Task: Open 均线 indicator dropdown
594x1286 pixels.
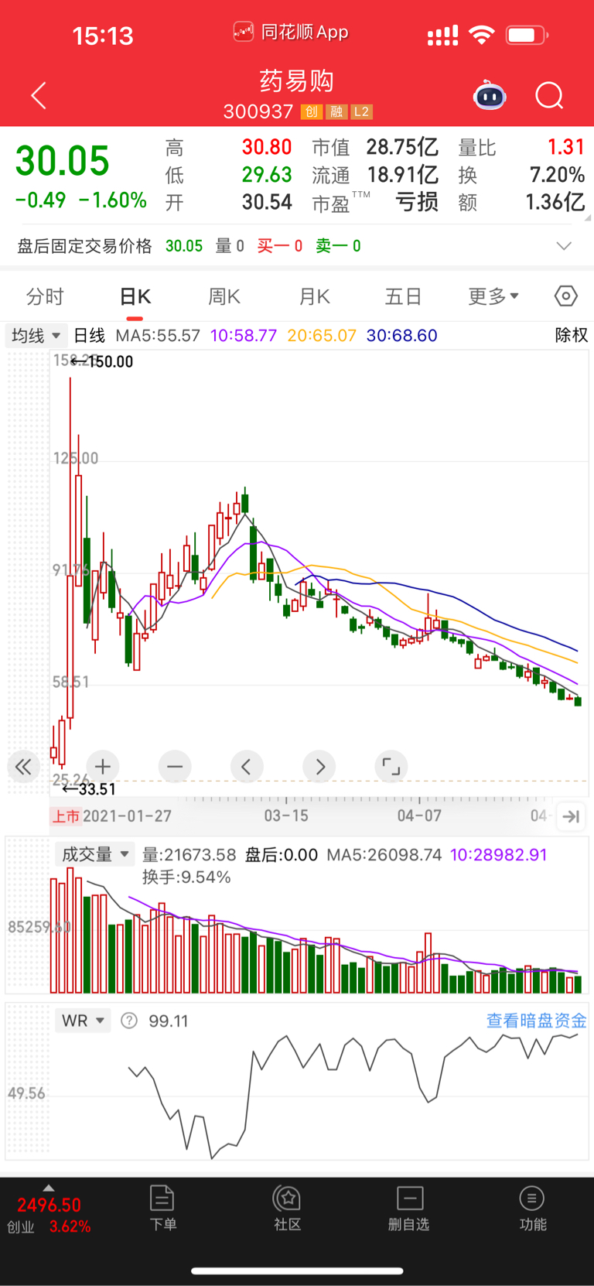Action: pos(36,336)
